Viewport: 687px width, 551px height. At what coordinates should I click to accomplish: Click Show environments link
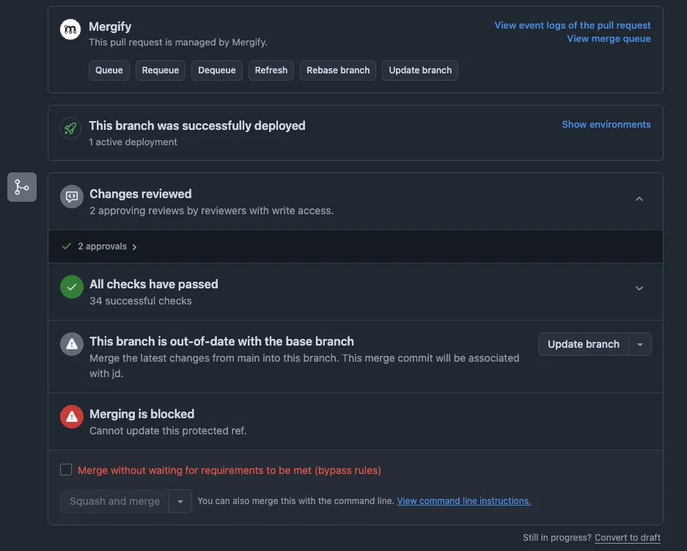[606, 124]
